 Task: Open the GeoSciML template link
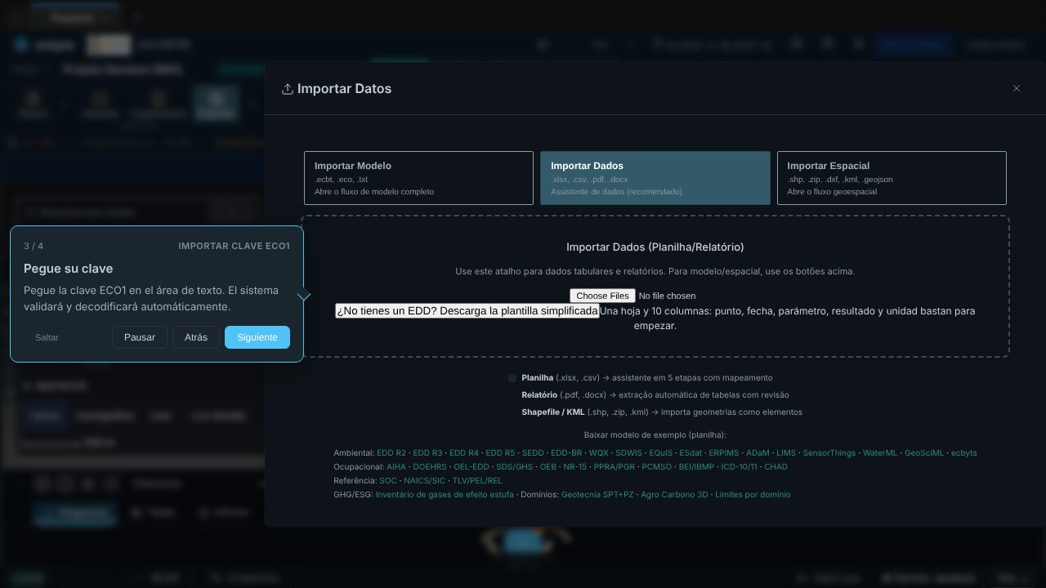click(x=924, y=452)
